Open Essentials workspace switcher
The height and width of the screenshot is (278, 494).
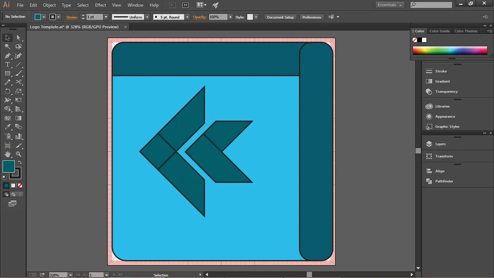coord(390,5)
